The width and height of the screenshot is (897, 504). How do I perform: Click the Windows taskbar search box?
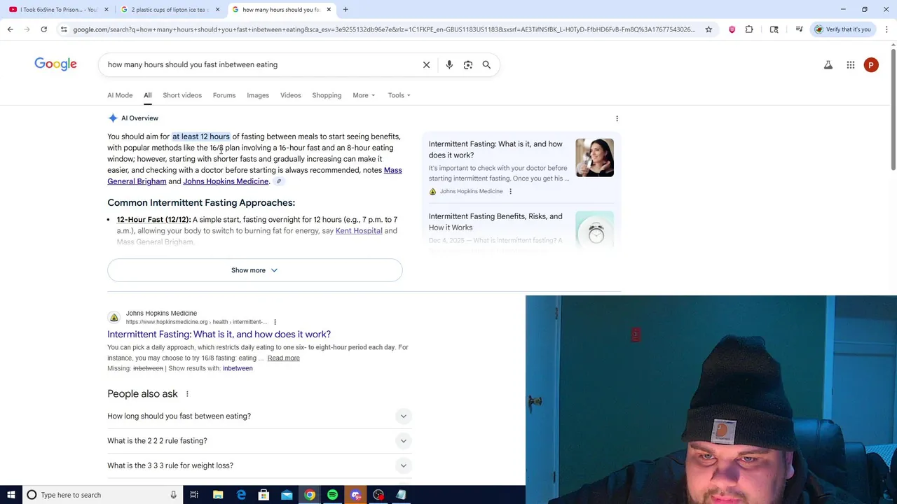tap(102, 495)
